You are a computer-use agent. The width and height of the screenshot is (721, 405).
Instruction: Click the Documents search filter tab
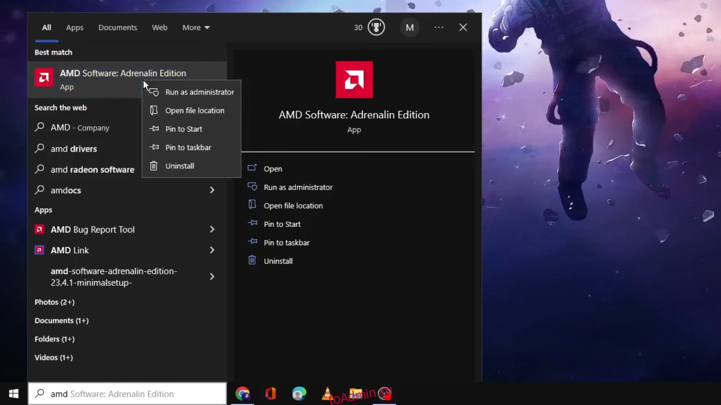tap(118, 27)
